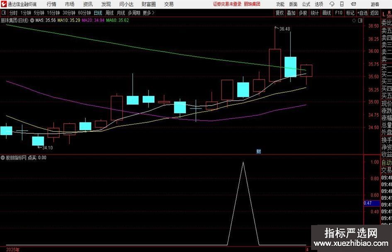Click the L icon in right sidebar
This screenshot has height=252, width=392.
pos(384,14)
